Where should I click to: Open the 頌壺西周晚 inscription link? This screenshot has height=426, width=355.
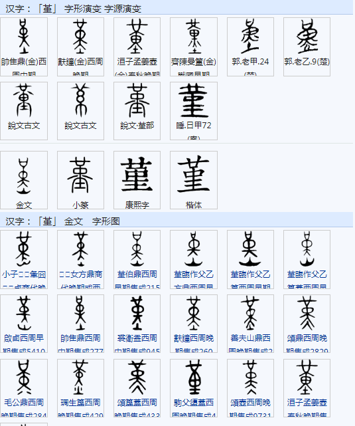tap(250, 402)
